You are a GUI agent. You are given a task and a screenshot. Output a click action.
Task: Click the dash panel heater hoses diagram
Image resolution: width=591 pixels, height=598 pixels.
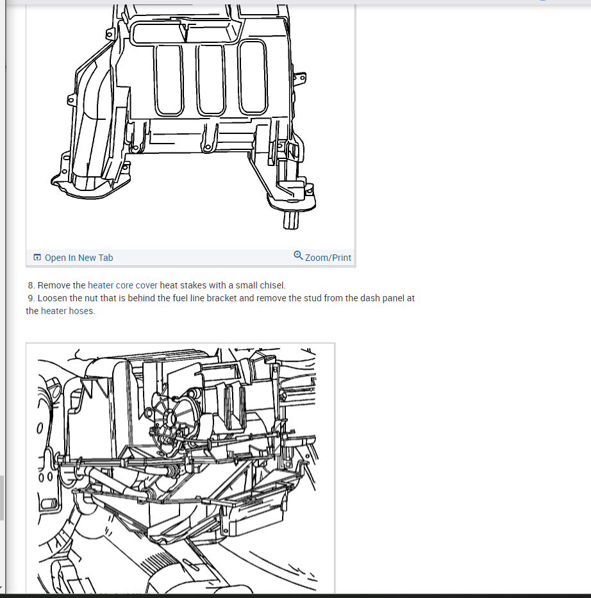pos(180,470)
